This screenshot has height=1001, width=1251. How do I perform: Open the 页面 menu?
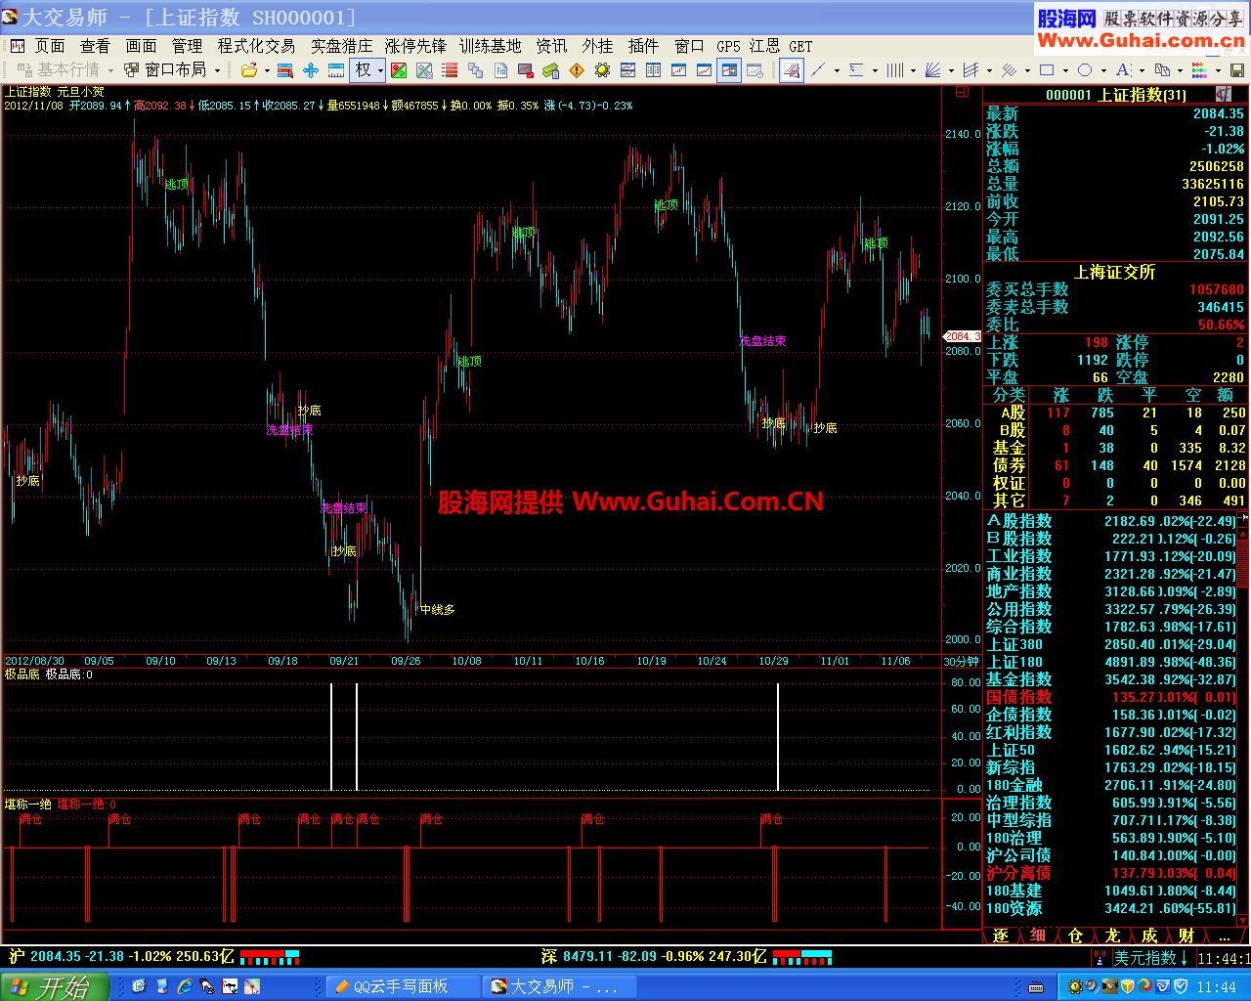[49, 46]
